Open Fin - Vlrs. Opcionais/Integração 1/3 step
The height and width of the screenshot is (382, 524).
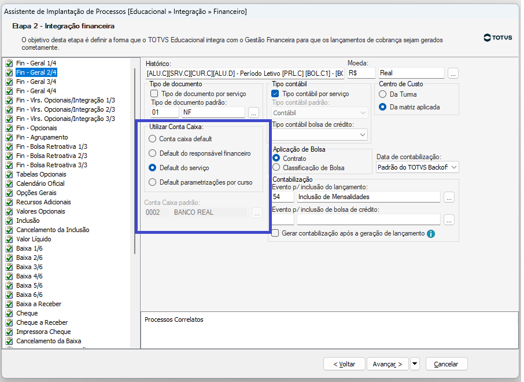pos(65,100)
